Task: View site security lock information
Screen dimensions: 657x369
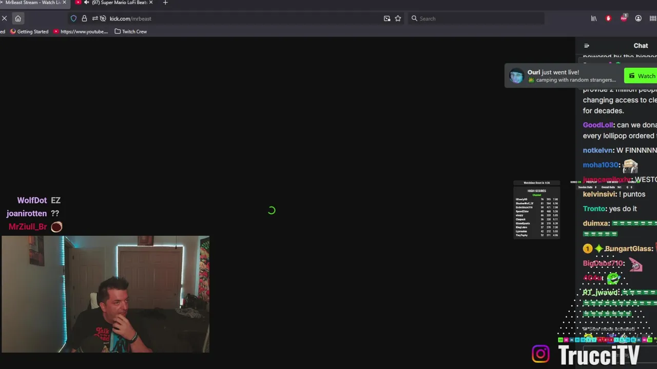Action: point(84,18)
